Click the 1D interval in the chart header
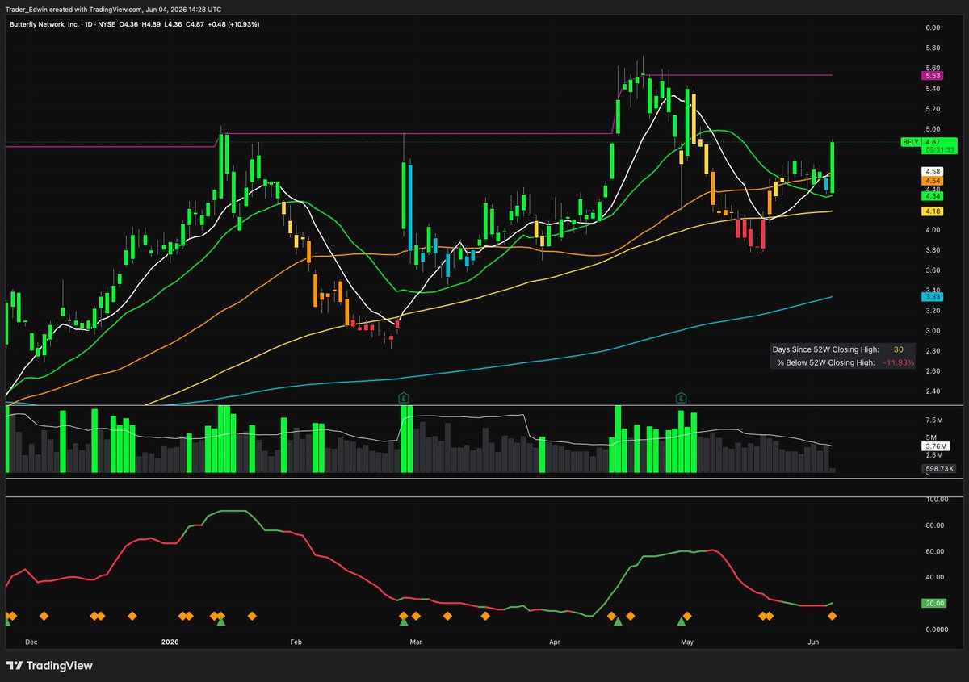969x682 pixels. point(86,23)
